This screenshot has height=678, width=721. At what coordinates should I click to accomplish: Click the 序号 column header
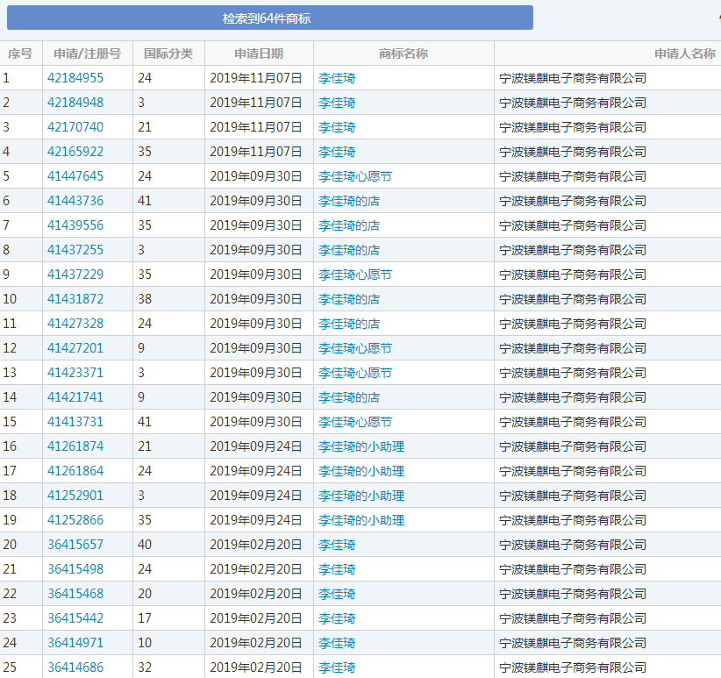(19, 53)
